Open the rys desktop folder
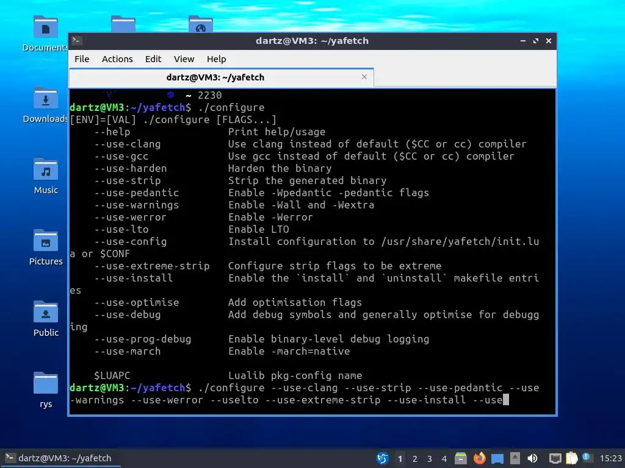Screen dimensions: 625x468 click(x=46, y=390)
